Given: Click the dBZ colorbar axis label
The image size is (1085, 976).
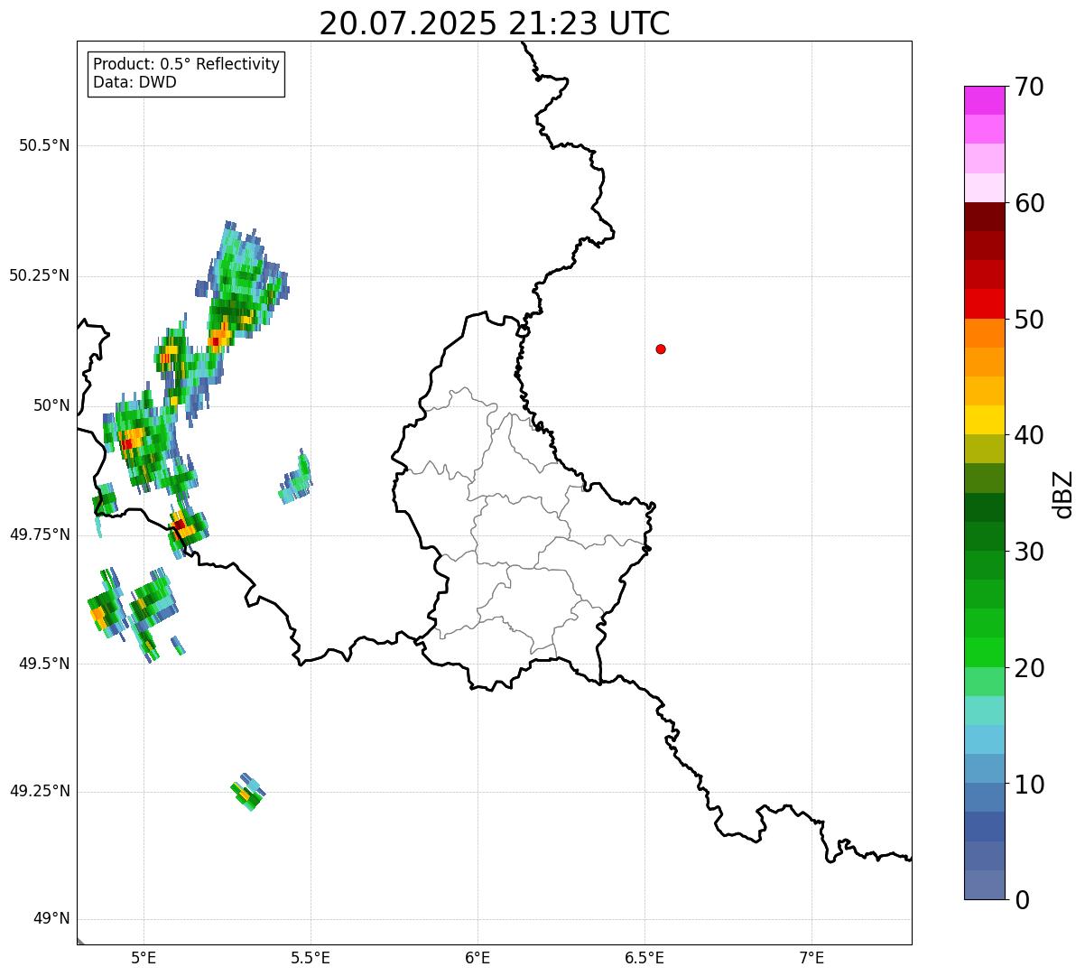Looking at the screenshot, I should (x=1064, y=494).
